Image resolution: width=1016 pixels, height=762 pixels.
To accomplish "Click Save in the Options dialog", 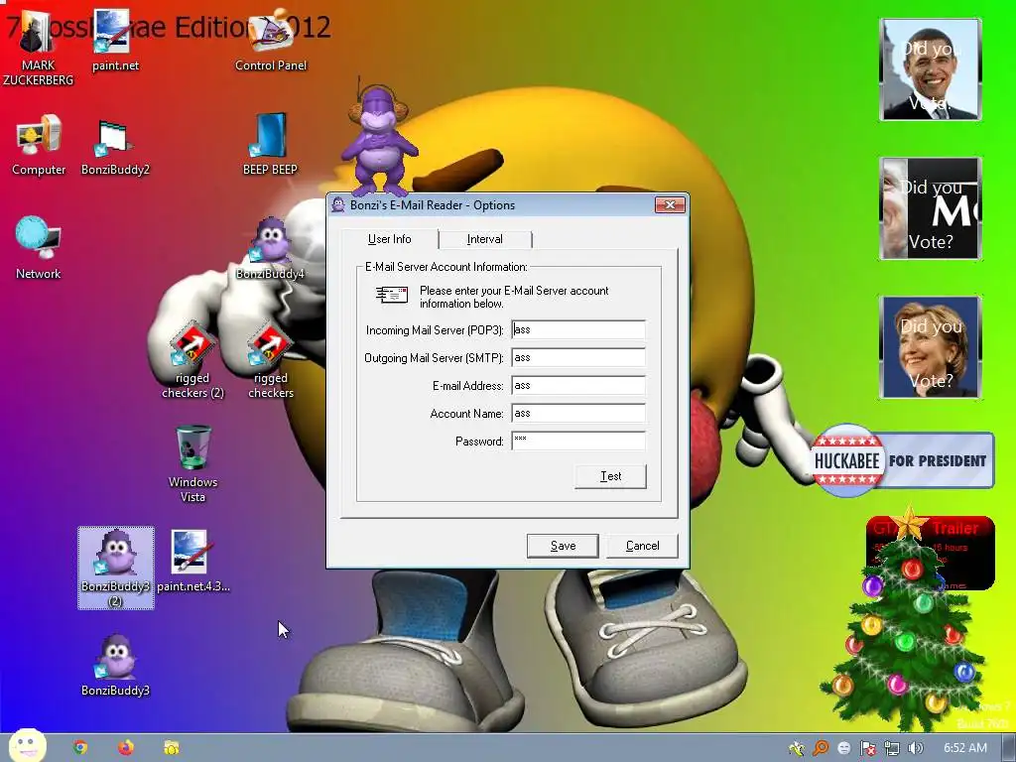I will (x=563, y=546).
